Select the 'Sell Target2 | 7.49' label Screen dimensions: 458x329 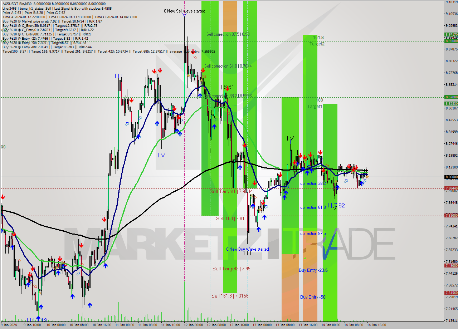pyautogui.click(x=231, y=269)
